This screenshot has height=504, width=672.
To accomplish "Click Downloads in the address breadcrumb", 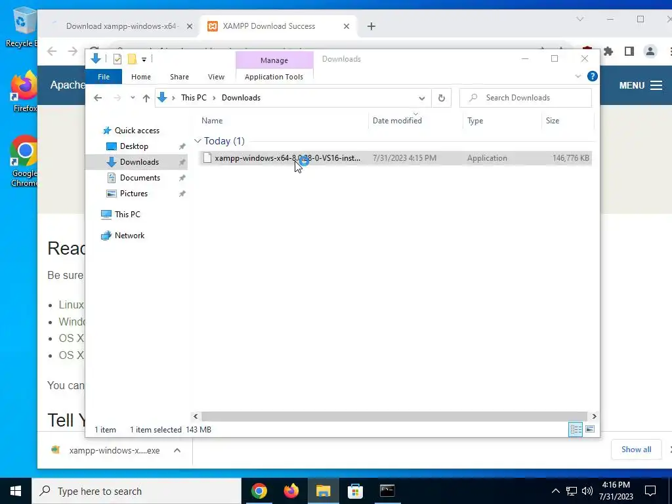I will 241,98.
